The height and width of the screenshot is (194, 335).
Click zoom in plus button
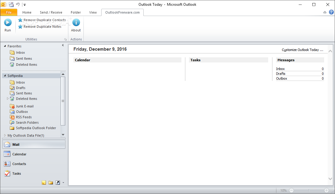[x=327, y=190]
